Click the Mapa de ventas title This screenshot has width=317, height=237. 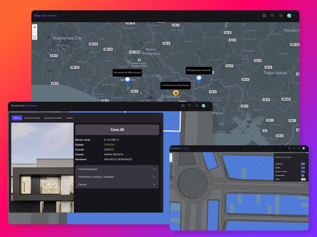pyautogui.click(x=45, y=15)
